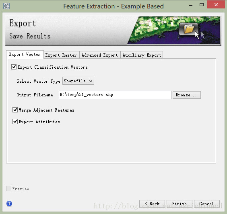Click Finish to save results

click(180, 204)
